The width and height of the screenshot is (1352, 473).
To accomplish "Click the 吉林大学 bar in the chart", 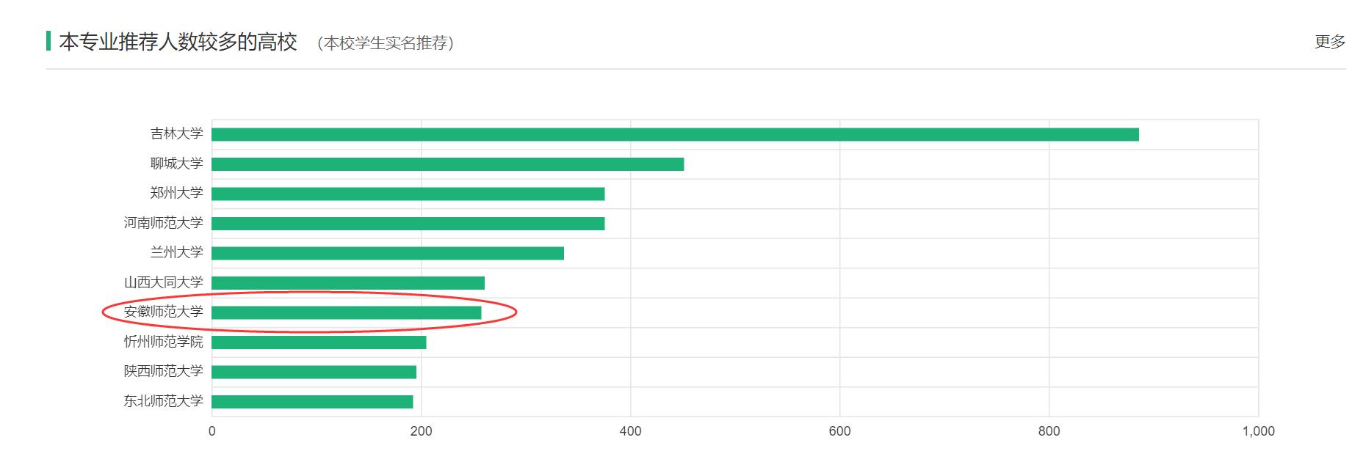I will (x=675, y=135).
